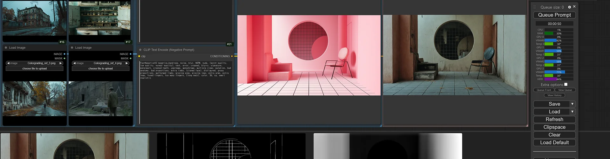Viewport: 610px width, 159px height.
Task: Click the grayscale depth map preview image
Action: click(388, 146)
